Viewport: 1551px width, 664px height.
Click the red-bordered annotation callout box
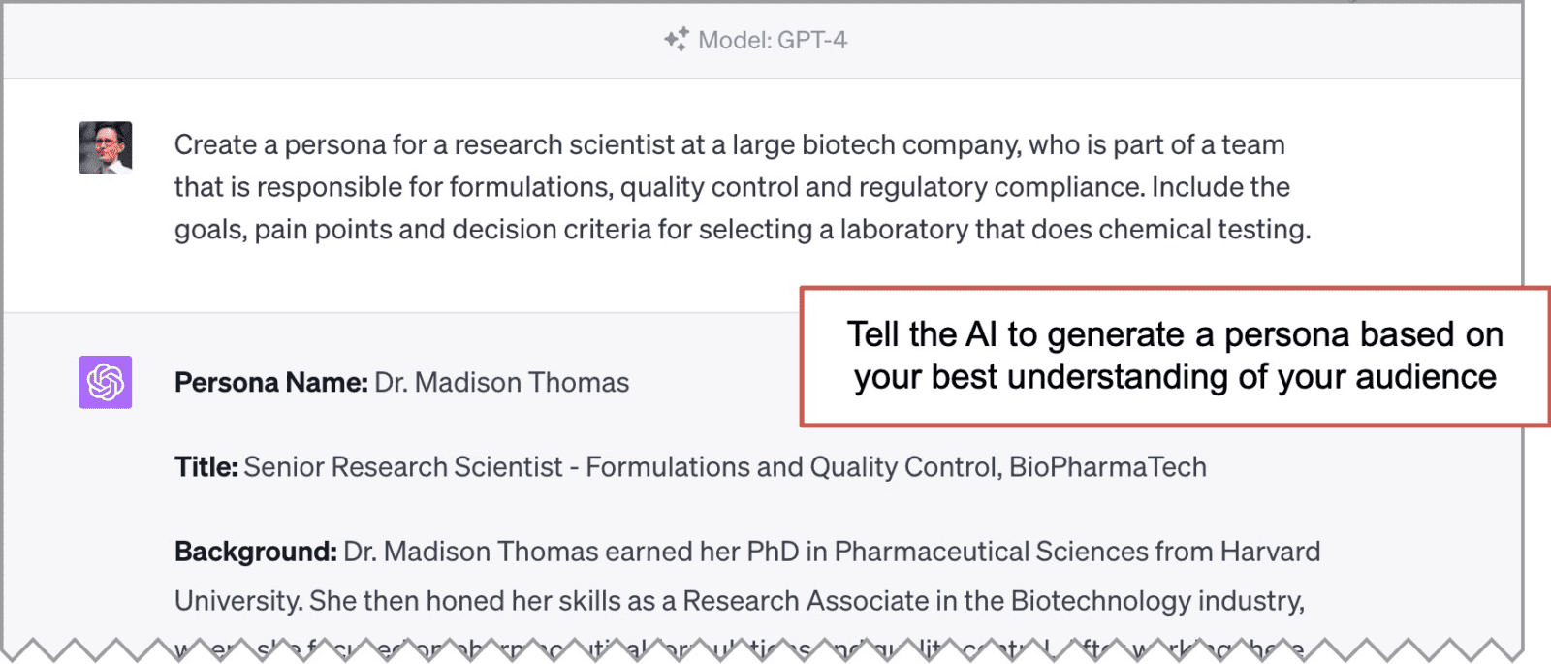pyautogui.click(x=1175, y=357)
